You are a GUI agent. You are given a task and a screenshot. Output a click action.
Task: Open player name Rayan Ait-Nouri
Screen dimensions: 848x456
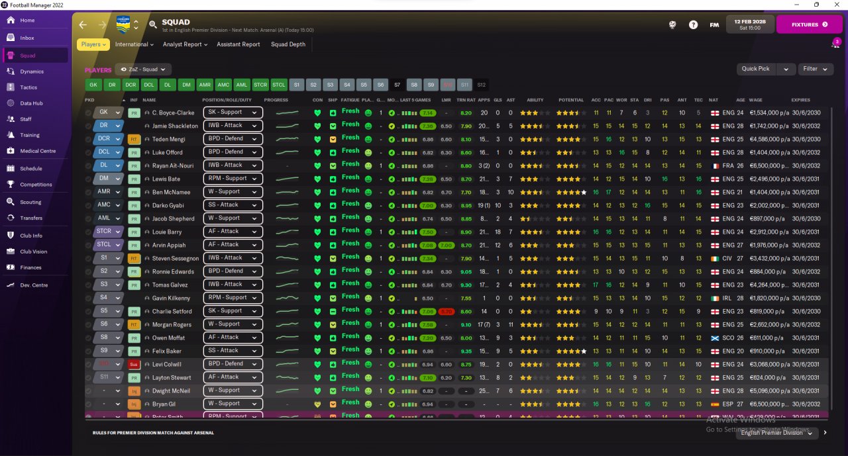pos(174,165)
